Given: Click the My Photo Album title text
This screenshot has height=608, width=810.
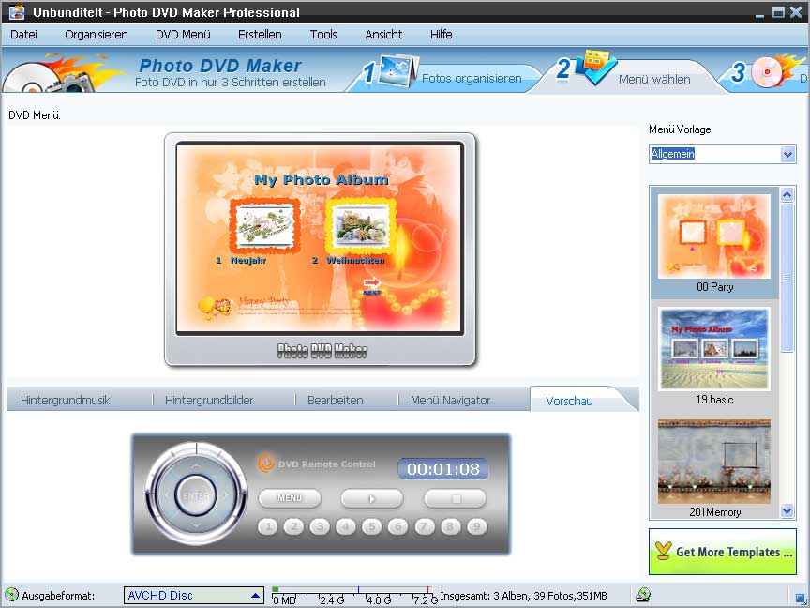Looking at the screenshot, I should tap(322, 180).
